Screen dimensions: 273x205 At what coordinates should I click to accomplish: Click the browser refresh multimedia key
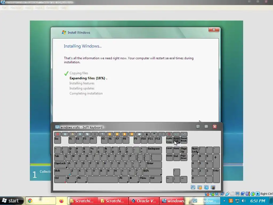click(87, 134)
